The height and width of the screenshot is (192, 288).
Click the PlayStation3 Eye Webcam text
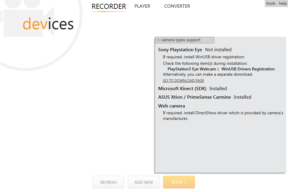(192, 69)
